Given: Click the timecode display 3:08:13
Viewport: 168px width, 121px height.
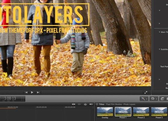Looking at the screenshot, I should coord(10,98).
